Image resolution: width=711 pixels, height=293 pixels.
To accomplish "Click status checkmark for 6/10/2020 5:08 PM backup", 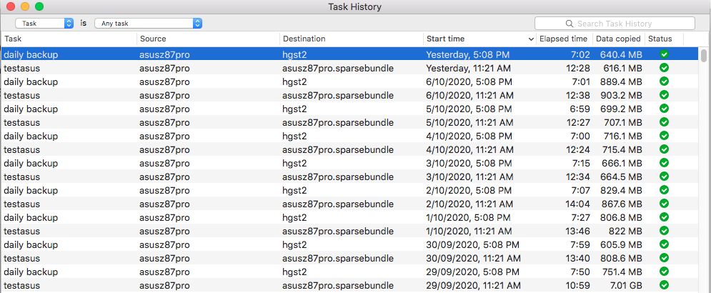I will click(665, 81).
